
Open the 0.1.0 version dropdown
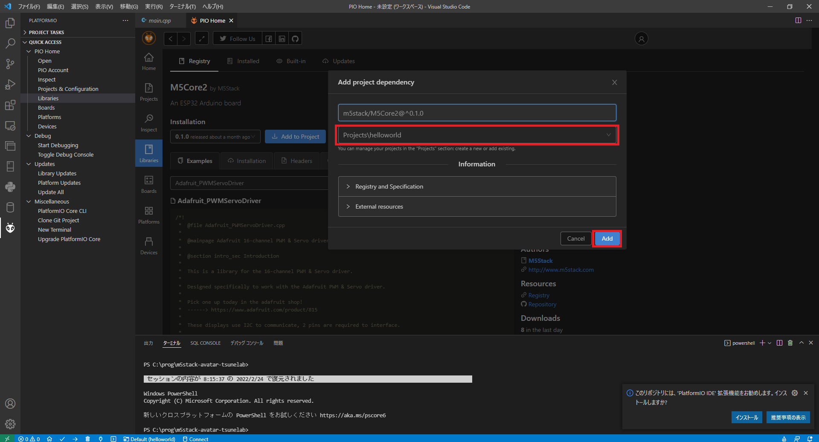tap(215, 137)
